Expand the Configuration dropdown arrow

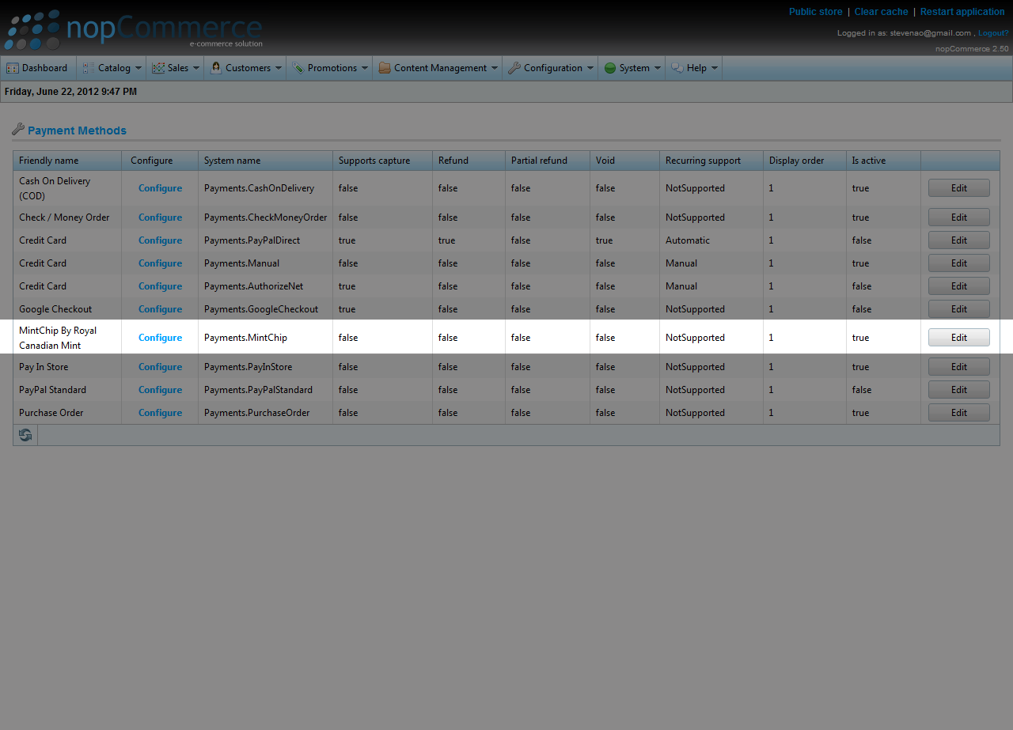tap(590, 68)
